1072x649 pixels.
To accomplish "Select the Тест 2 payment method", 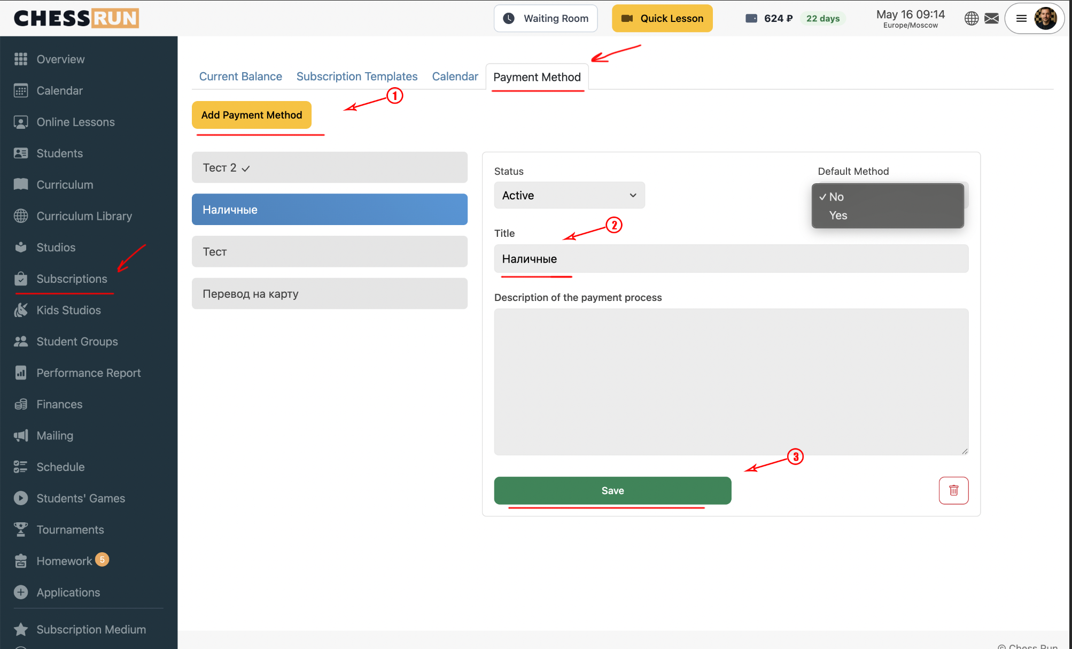I will 330,167.
